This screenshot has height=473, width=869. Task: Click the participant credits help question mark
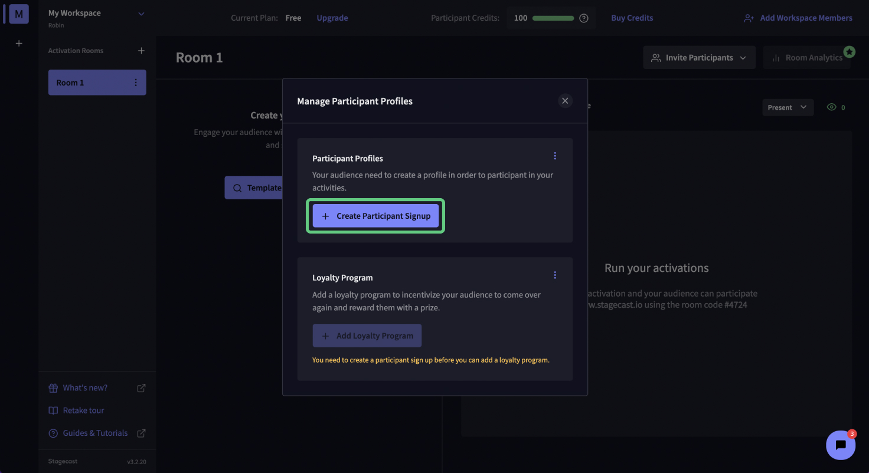(584, 18)
